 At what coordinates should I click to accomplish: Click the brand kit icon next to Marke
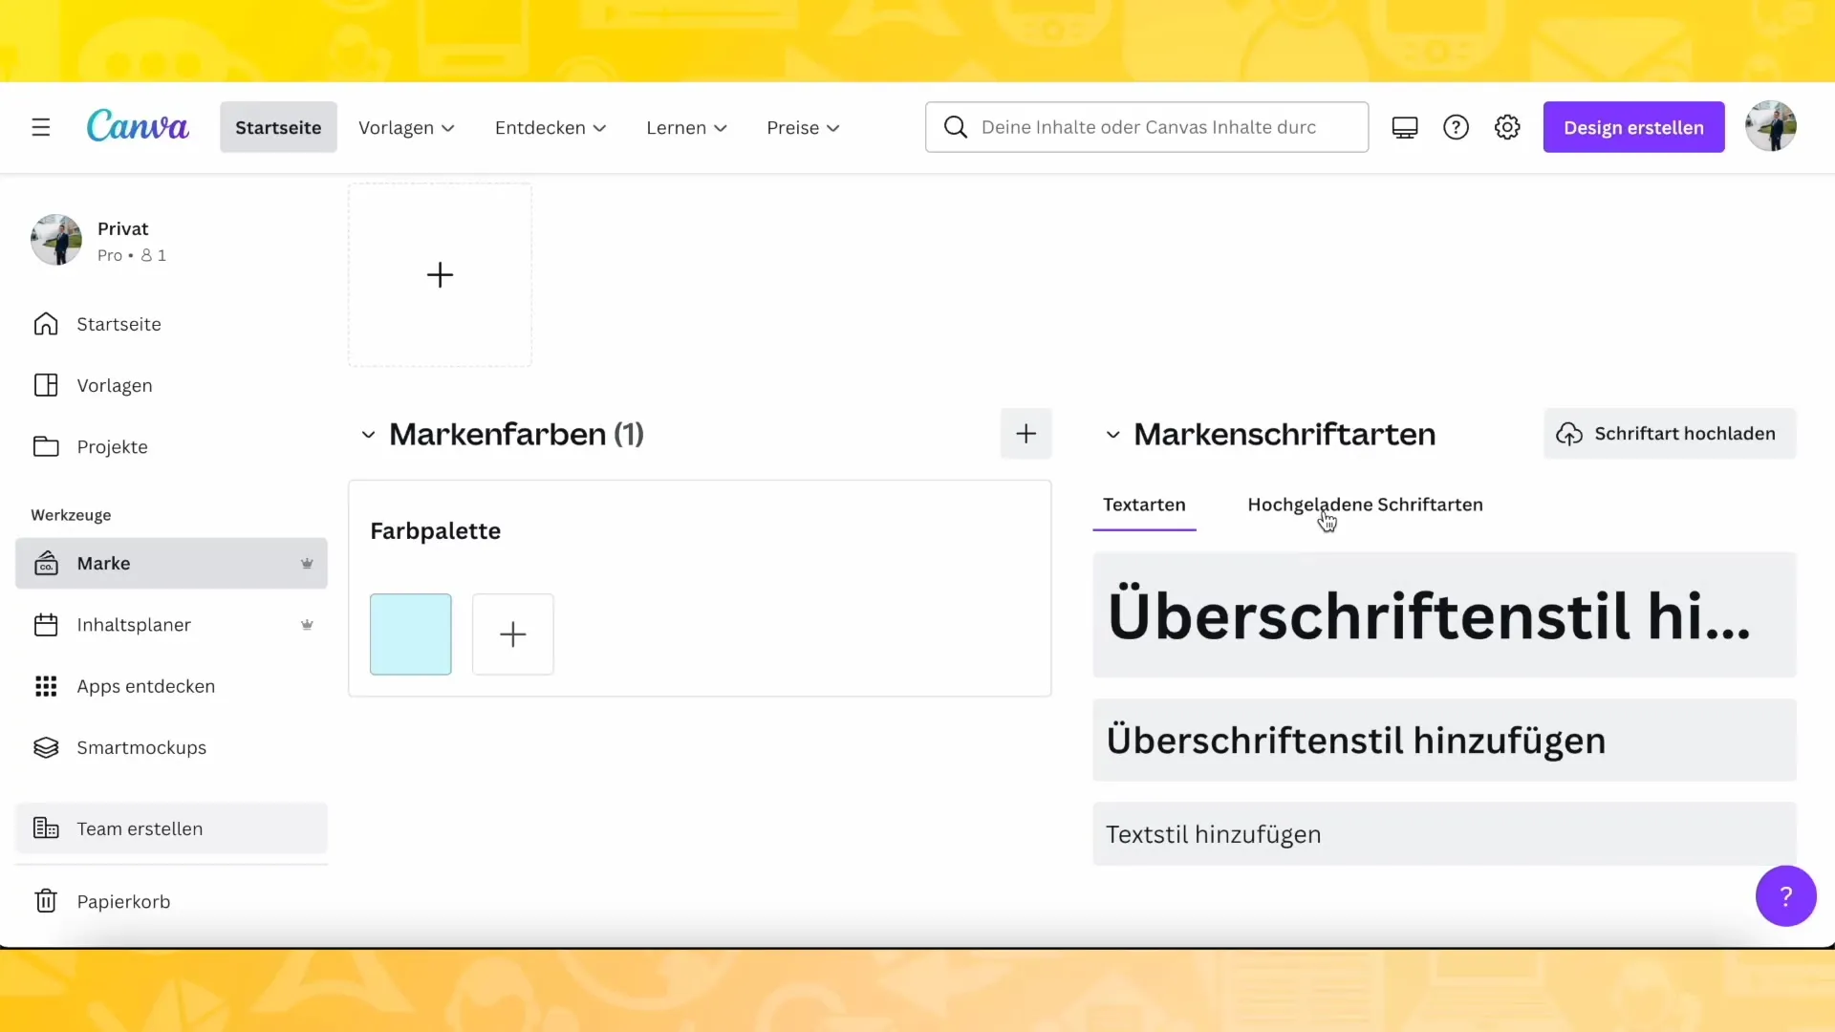coord(46,563)
